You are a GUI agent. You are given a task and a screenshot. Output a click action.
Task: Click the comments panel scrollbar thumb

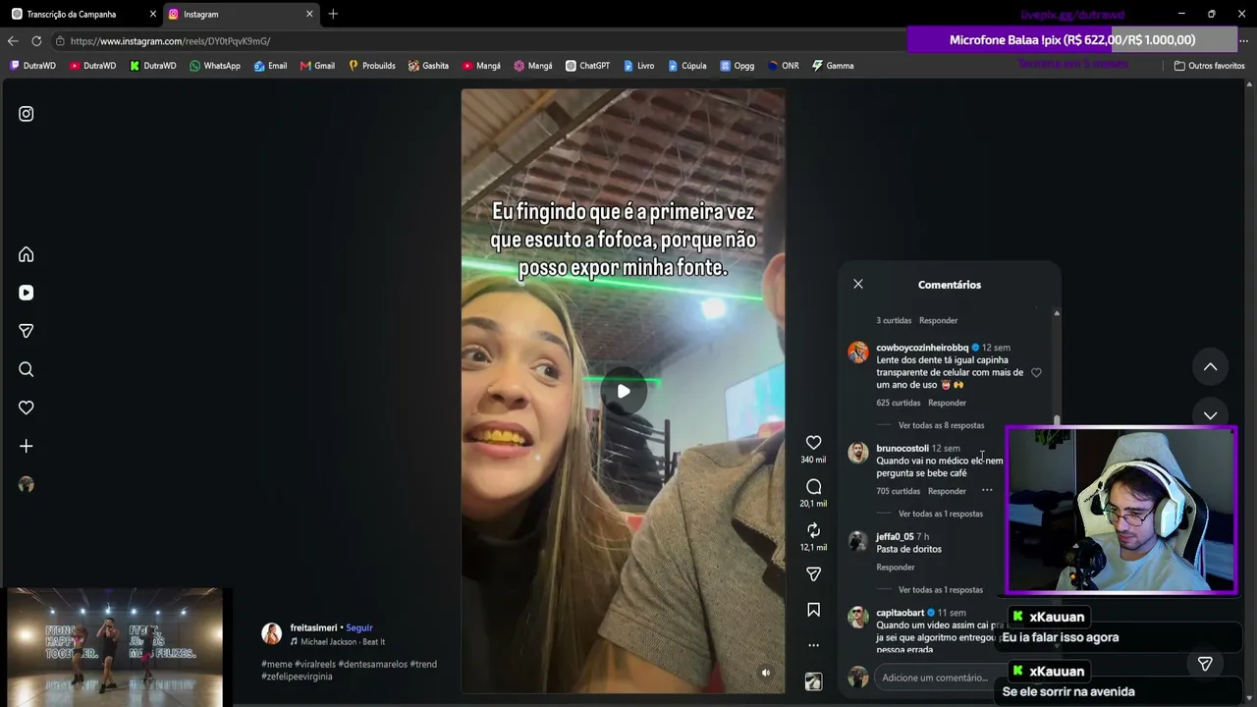tap(1057, 421)
